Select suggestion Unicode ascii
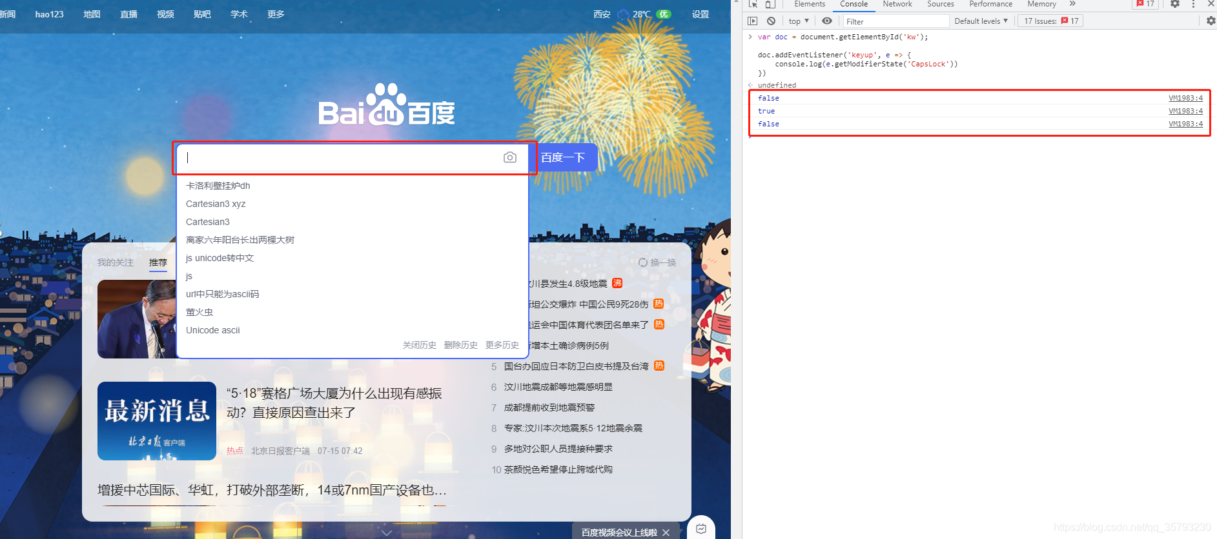This screenshot has height=539, width=1217. 213,330
